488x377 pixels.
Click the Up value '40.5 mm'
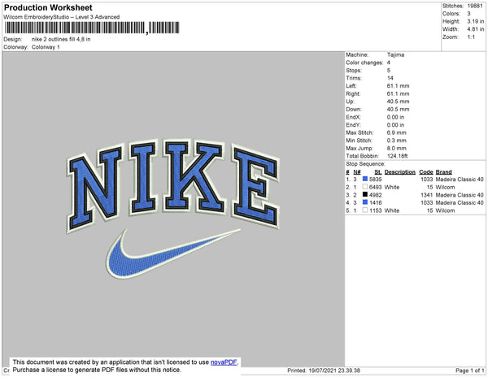point(398,102)
